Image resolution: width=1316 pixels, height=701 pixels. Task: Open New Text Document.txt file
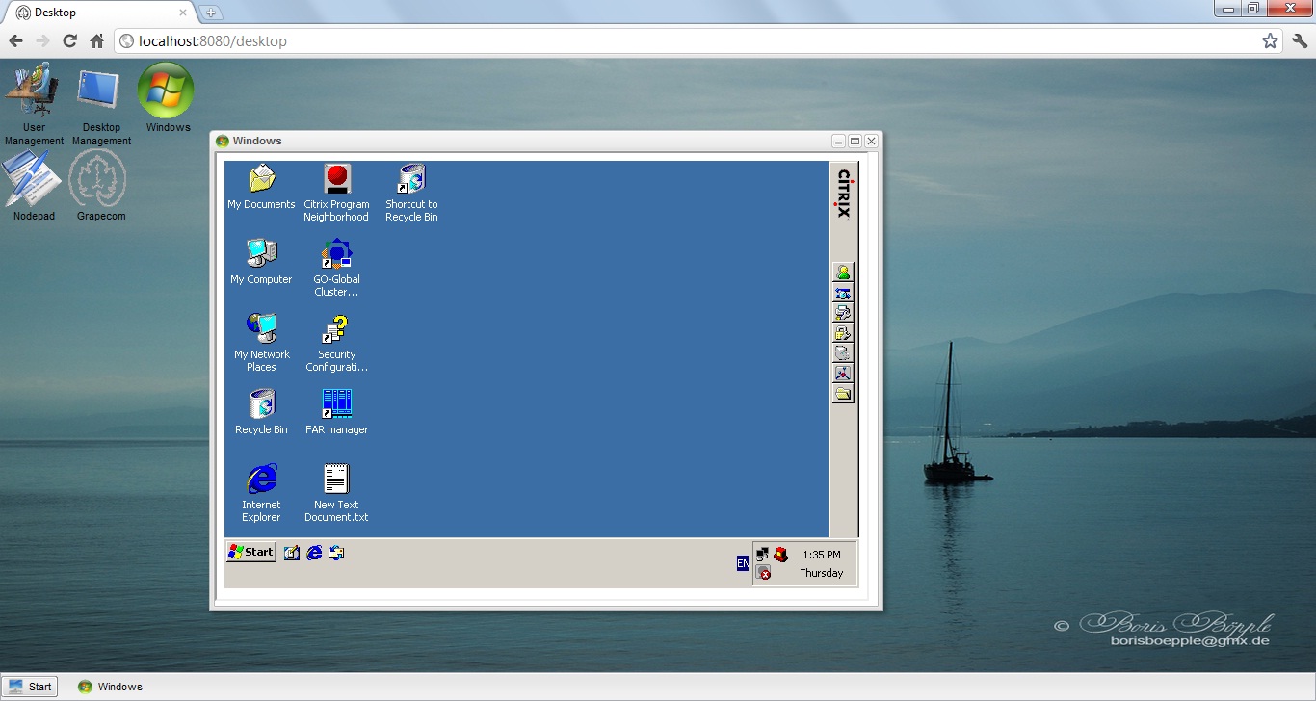click(x=336, y=480)
